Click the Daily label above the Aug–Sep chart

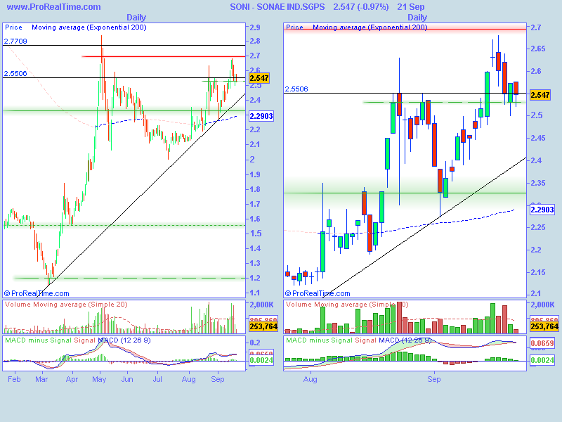pyautogui.click(x=417, y=17)
